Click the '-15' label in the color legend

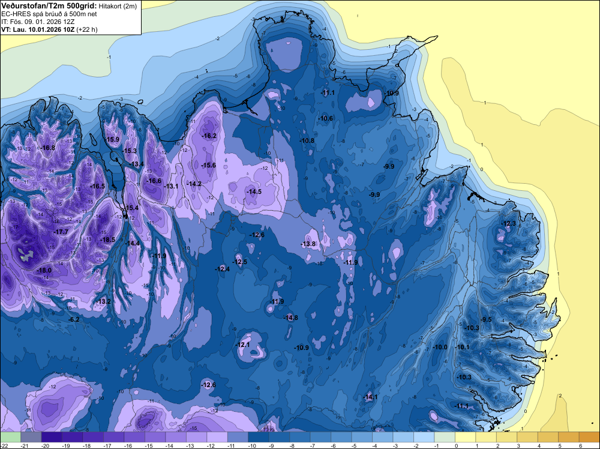pyautogui.click(x=149, y=445)
